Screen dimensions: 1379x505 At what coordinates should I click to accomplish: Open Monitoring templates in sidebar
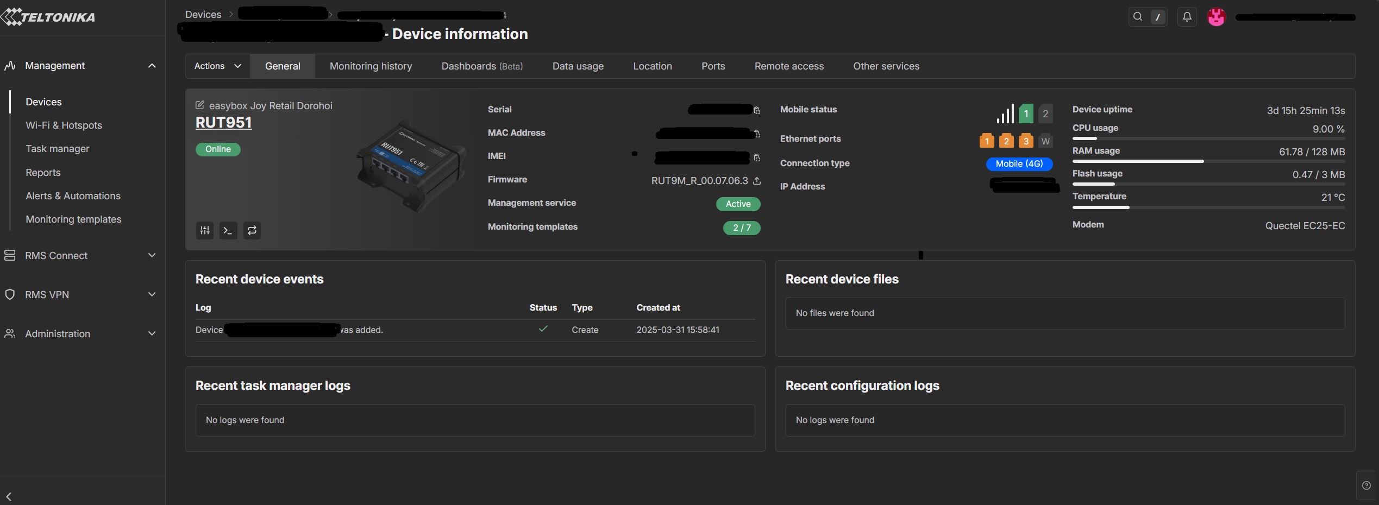[x=73, y=219]
